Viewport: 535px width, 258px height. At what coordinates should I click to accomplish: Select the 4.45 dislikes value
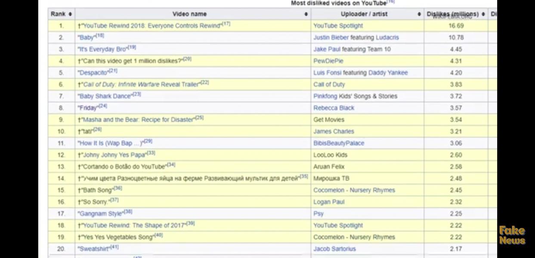click(456, 49)
